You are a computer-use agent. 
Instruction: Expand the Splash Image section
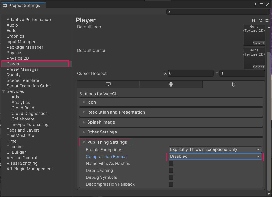click(171, 122)
